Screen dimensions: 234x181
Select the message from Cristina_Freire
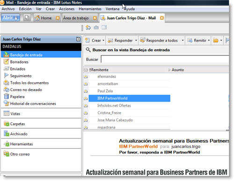[x=129, y=113]
